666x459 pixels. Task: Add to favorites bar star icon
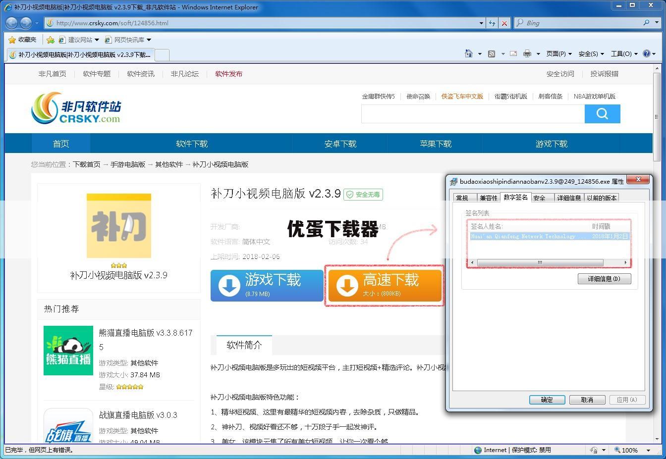[x=50, y=40]
